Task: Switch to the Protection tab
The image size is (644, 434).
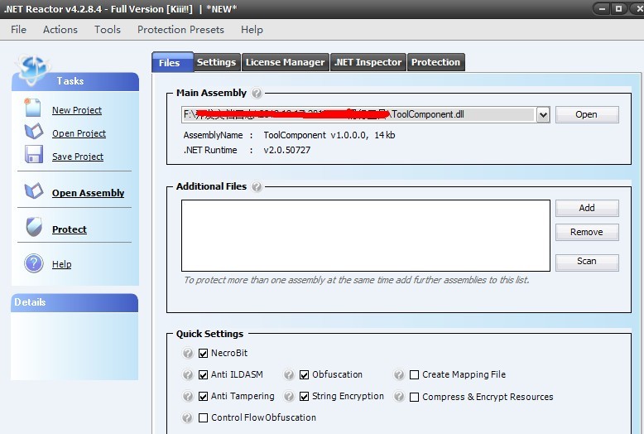Action: point(435,62)
